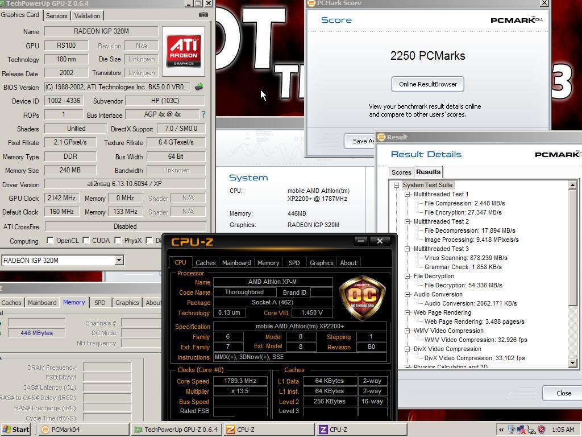Collapse the WMV Video Compression node

pos(407,331)
